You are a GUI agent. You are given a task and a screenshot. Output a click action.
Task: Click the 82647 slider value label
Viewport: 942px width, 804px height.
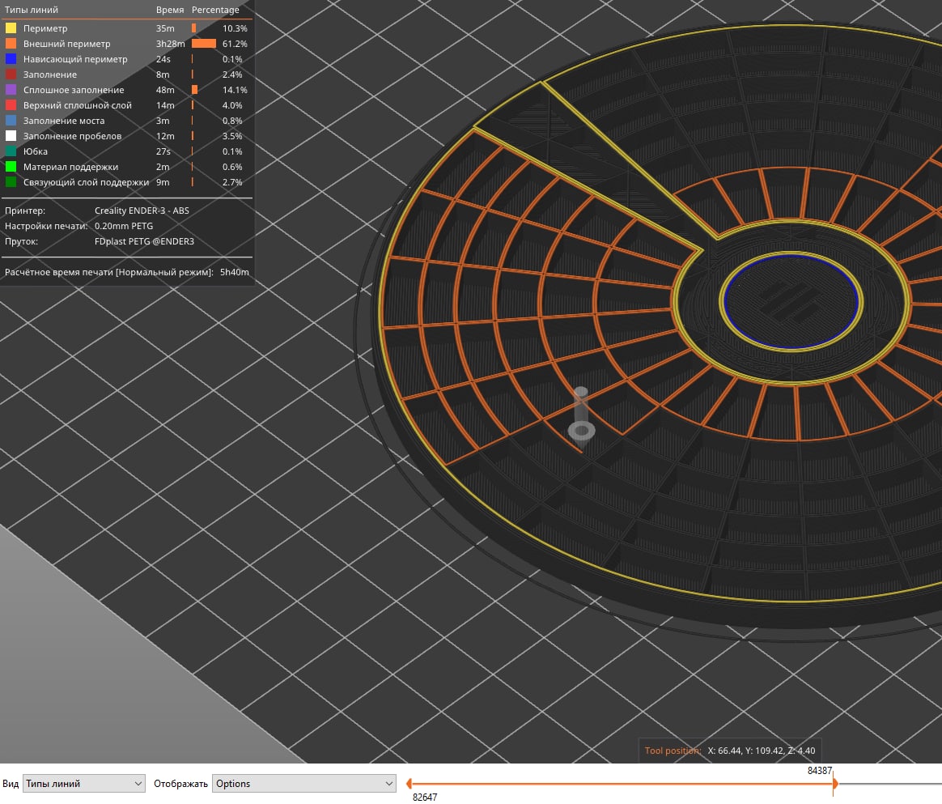pos(425,797)
